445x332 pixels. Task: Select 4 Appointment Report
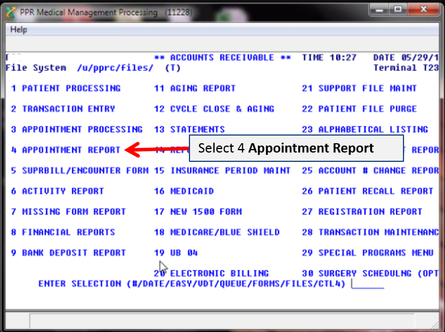[x=66, y=150]
